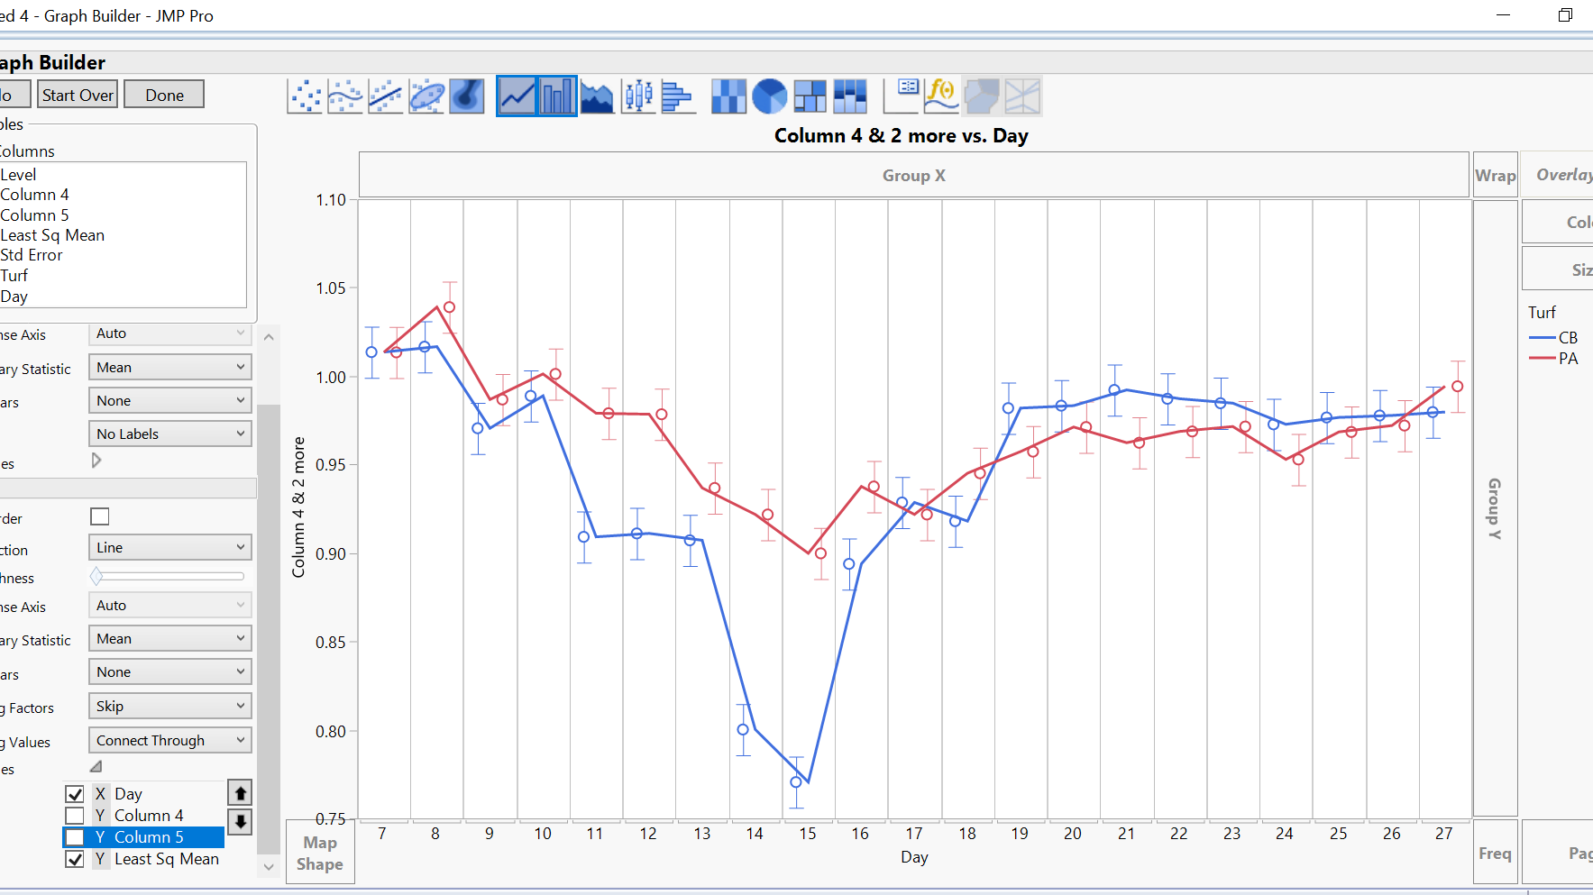Screen dimensions: 1593x895
Task: Pick the Contour element icon
Action: tap(467, 96)
